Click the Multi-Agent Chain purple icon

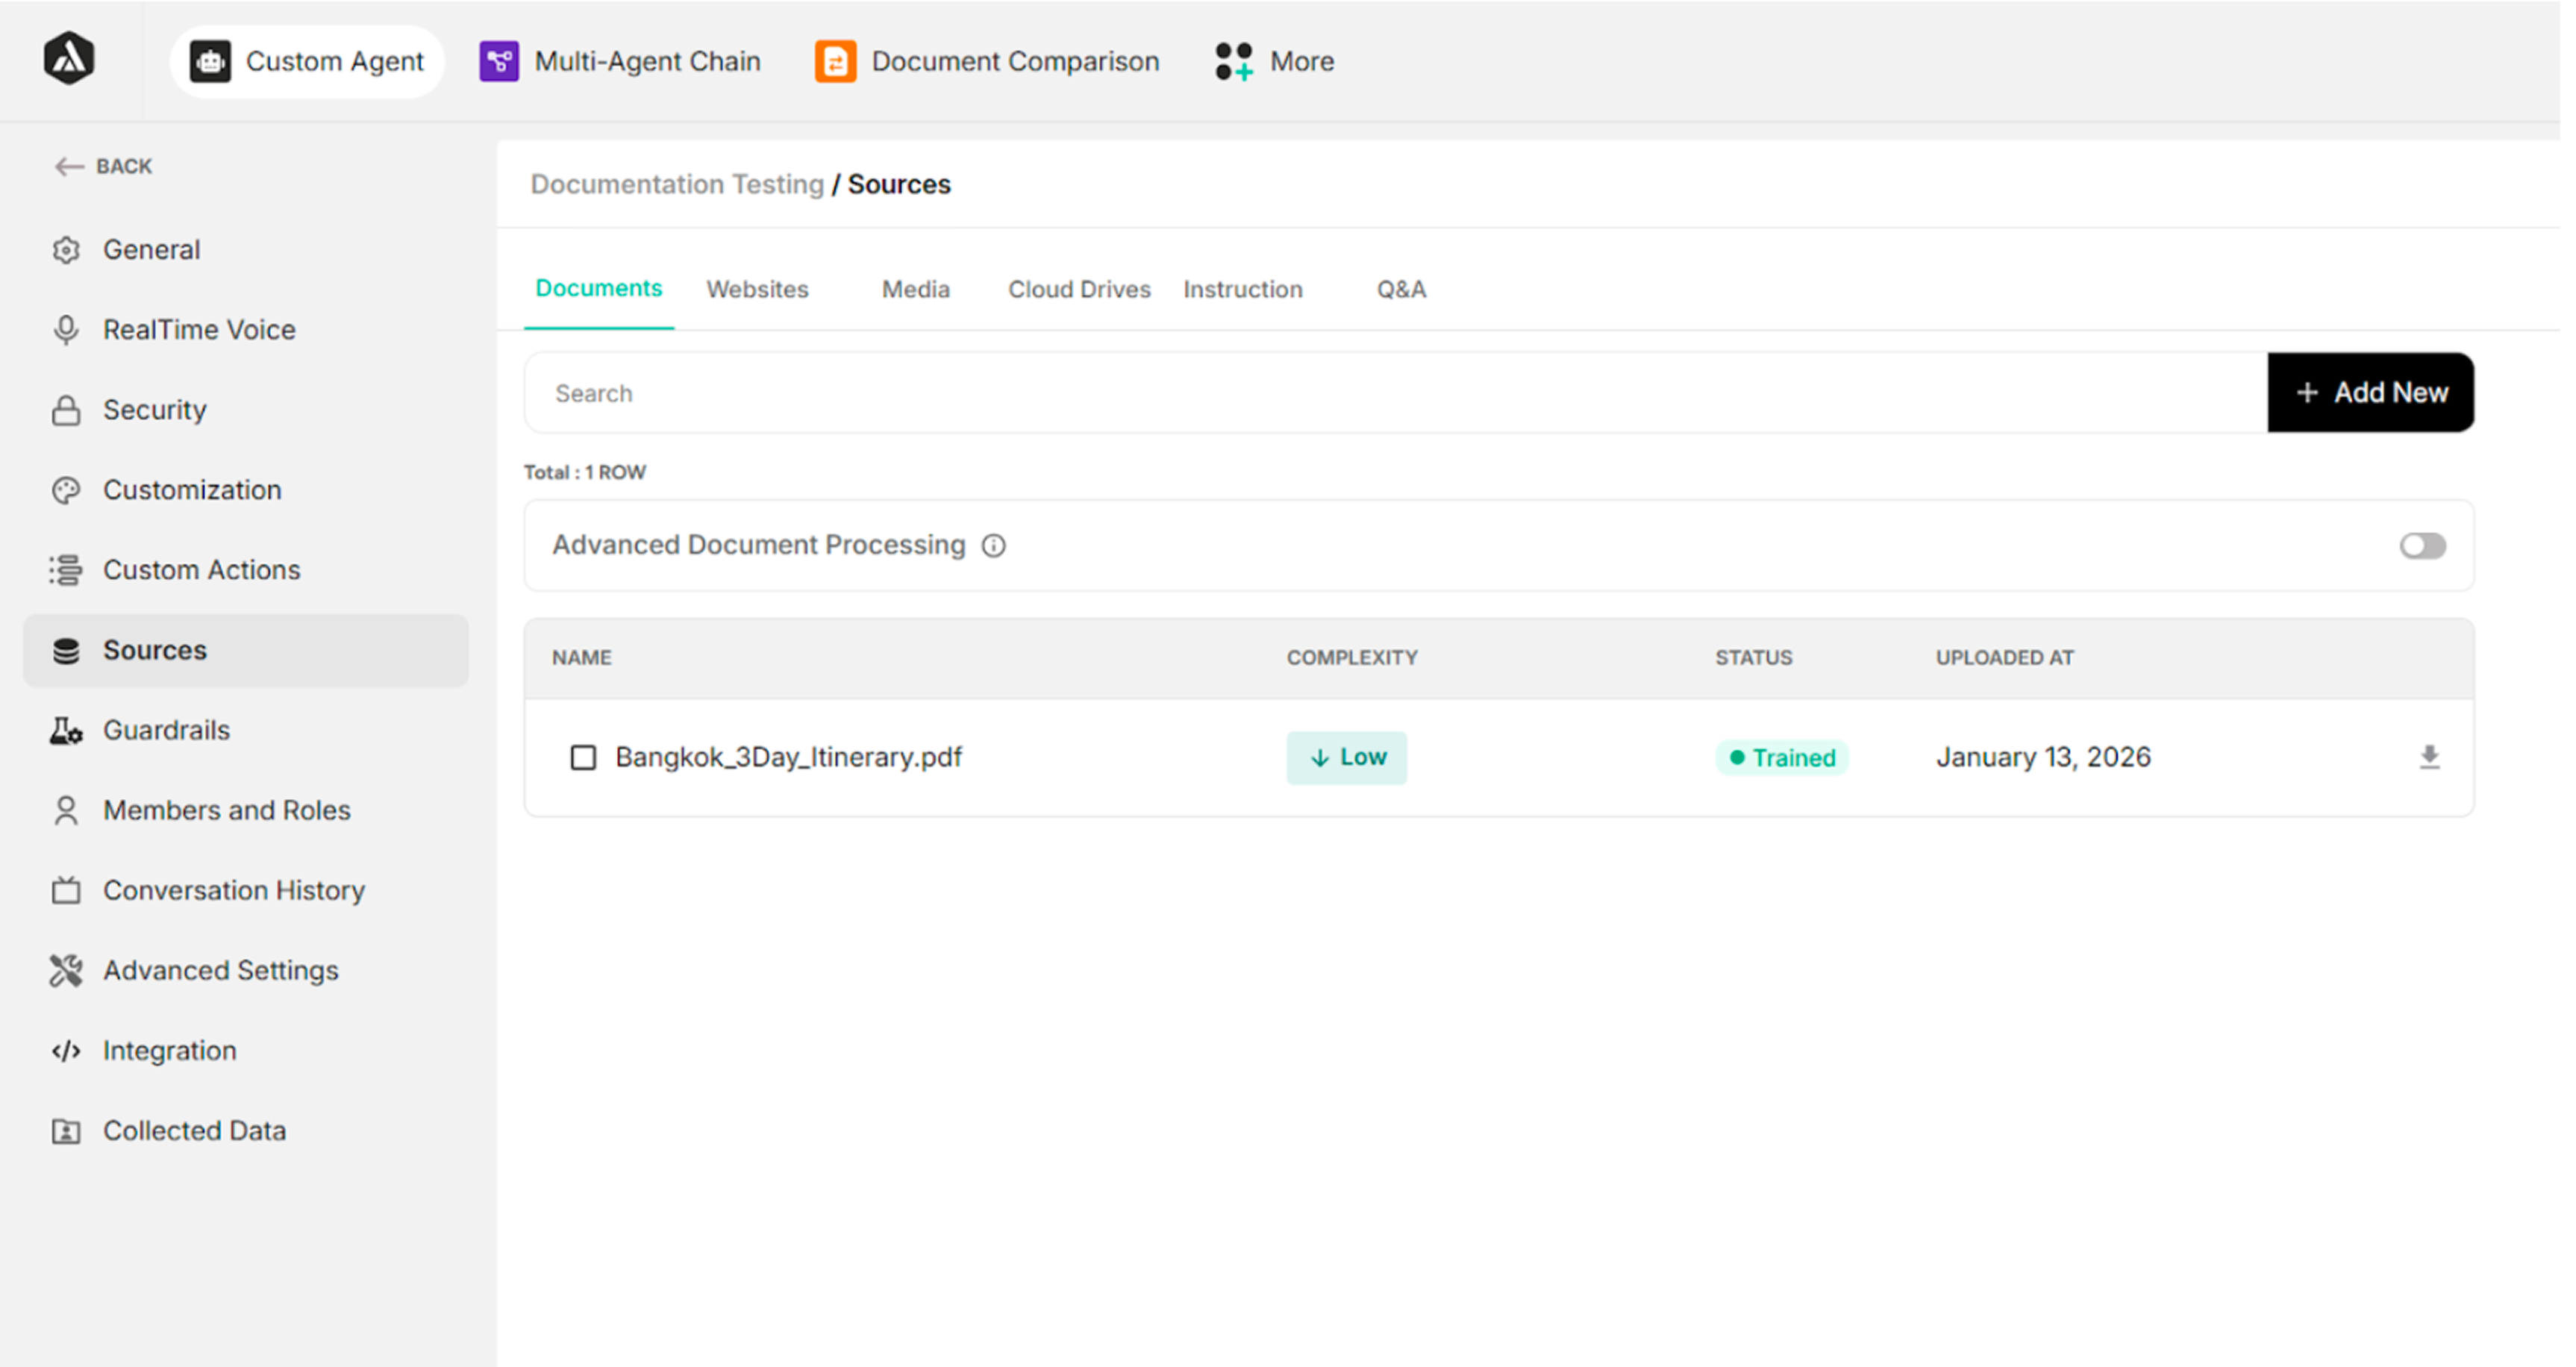click(x=499, y=61)
